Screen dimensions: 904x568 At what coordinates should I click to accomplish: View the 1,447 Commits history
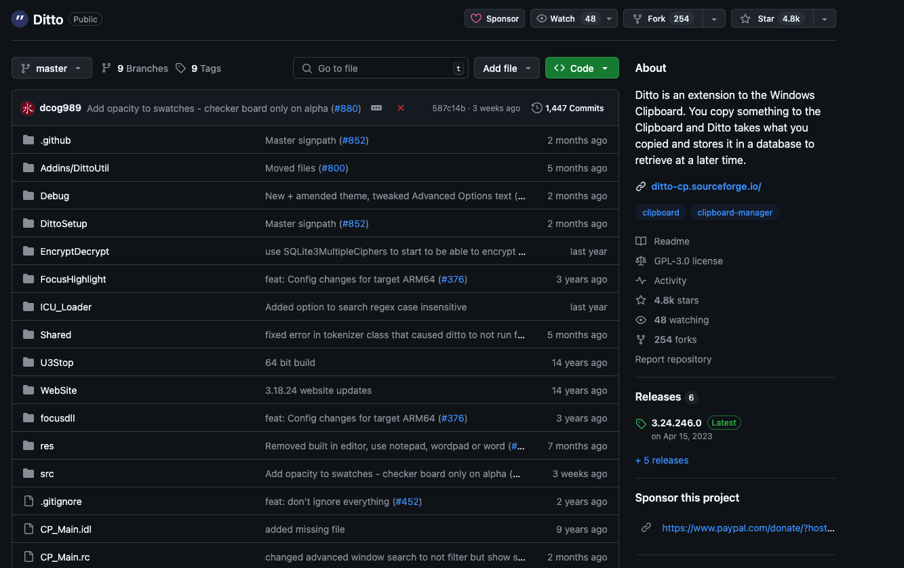point(568,108)
